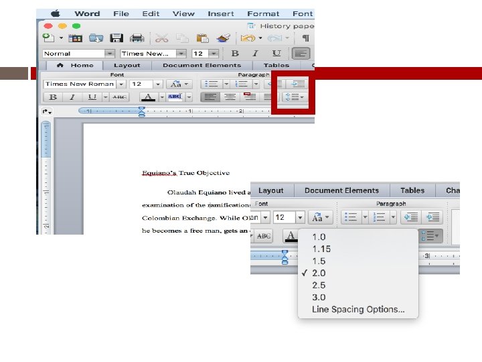
Task: Select the Format Painter brush icon
Action: (223, 38)
